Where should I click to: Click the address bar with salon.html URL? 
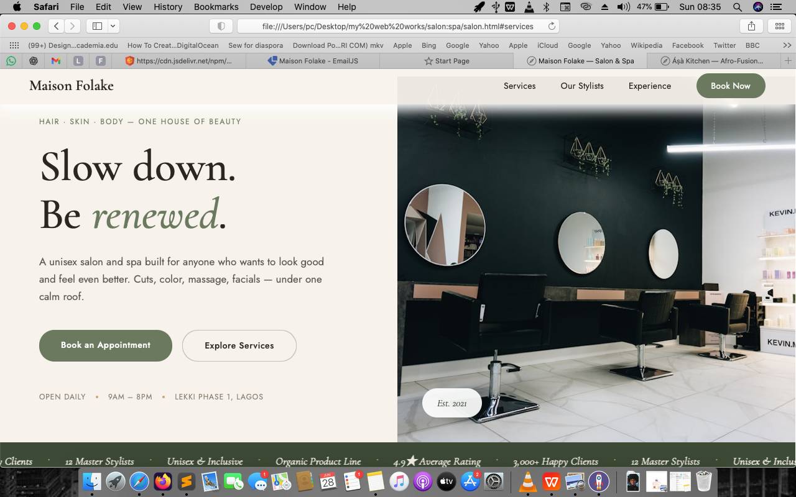pos(398,26)
